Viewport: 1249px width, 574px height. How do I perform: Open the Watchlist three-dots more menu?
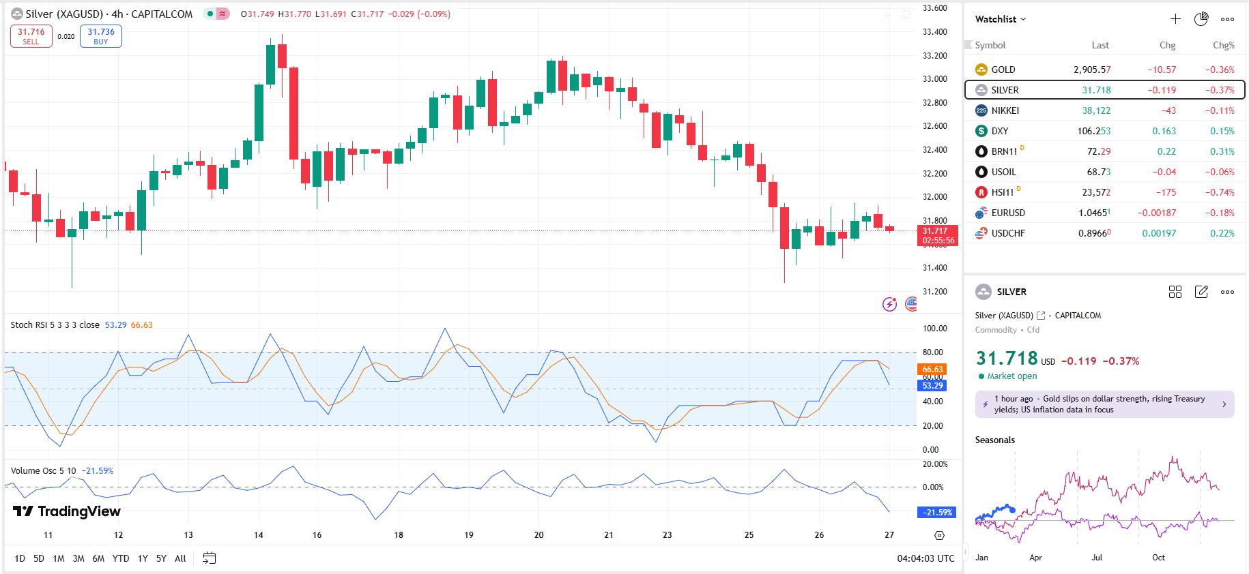tap(1227, 19)
